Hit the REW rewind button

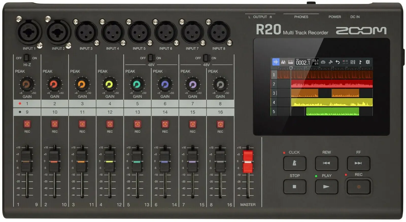[327, 163]
